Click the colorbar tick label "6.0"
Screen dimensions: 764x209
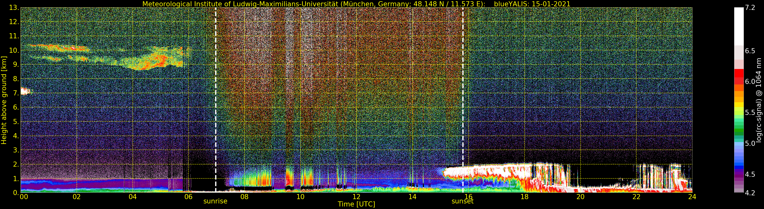click(750, 82)
